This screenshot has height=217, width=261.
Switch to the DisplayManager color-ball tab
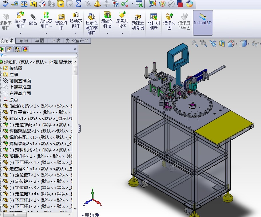[25, 49]
